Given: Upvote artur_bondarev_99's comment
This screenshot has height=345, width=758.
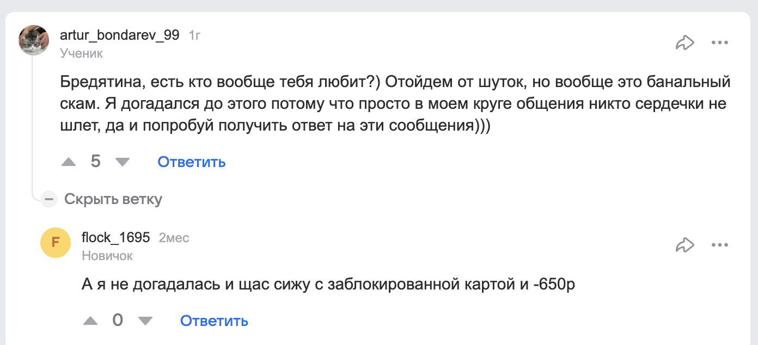Looking at the screenshot, I should (x=69, y=162).
